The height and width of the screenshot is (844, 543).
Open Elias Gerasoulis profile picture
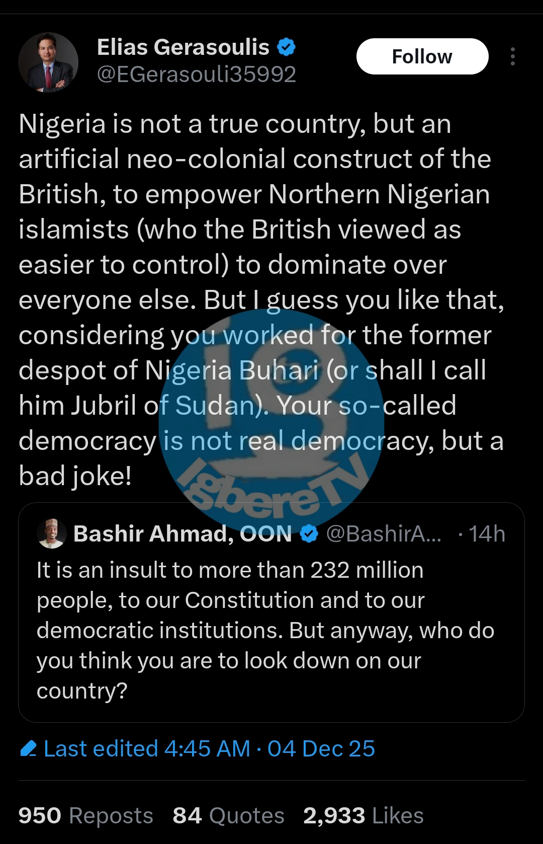tap(48, 62)
